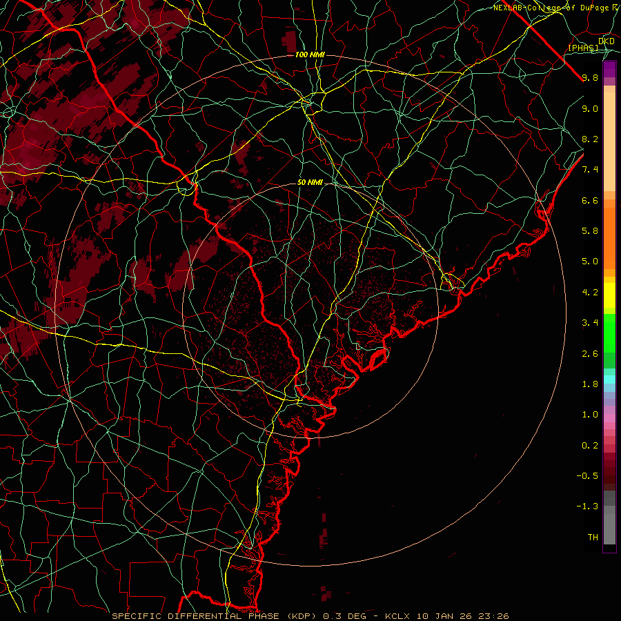
Task: Click the 2.6 value on the scale
Action: pyautogui.click(x=590, y=353)
